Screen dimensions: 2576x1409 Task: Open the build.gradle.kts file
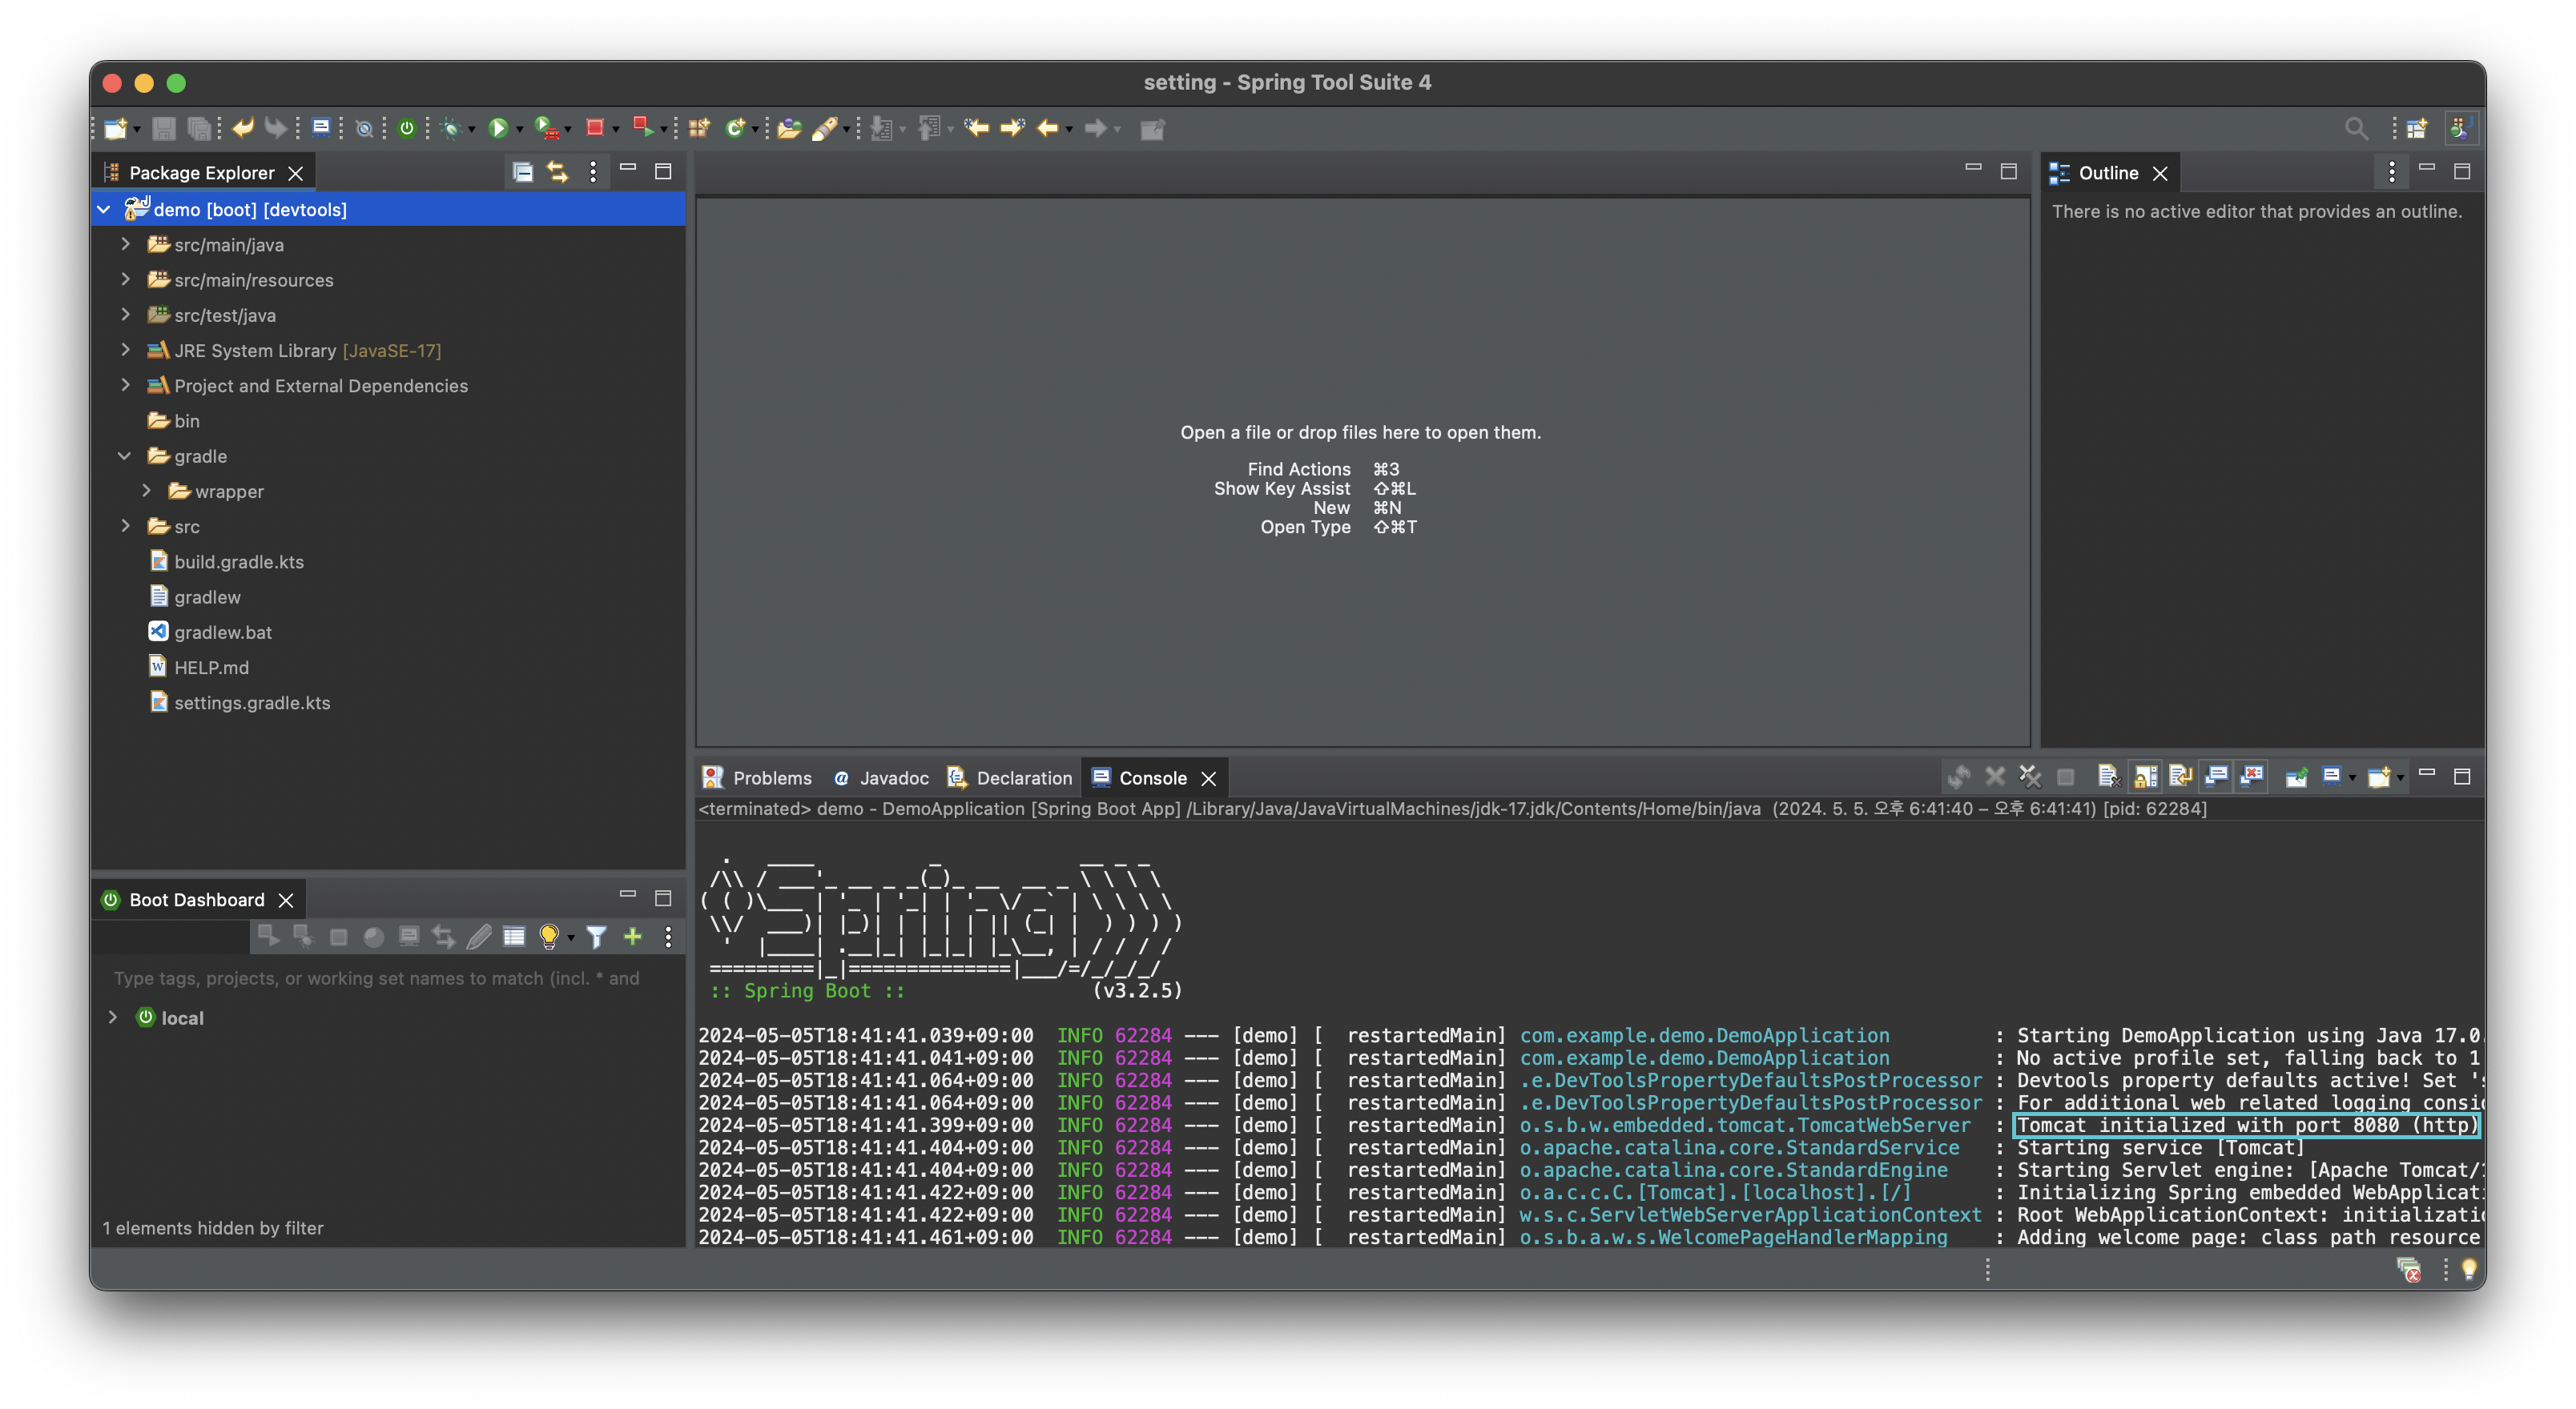coord(238,562)
